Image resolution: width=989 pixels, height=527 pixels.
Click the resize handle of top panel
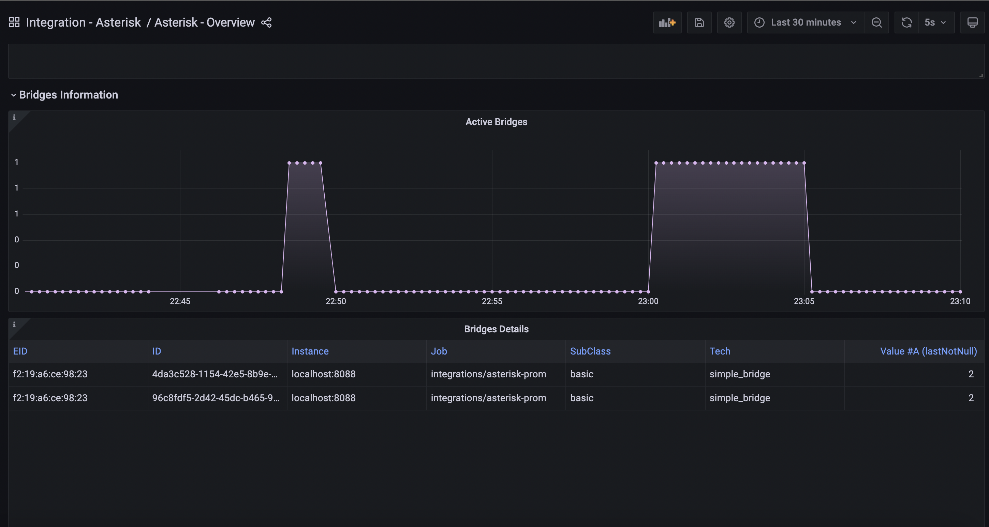981,75
